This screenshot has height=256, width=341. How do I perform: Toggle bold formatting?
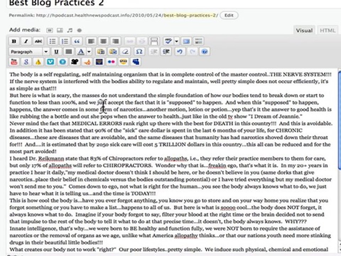pos(14,41)
